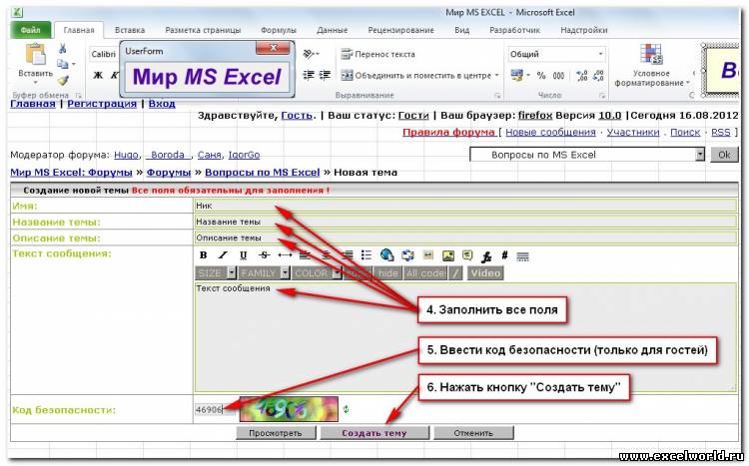Switch to the Разработчик tab
Viewport: 749px width, 466px height.
point(514,30)
